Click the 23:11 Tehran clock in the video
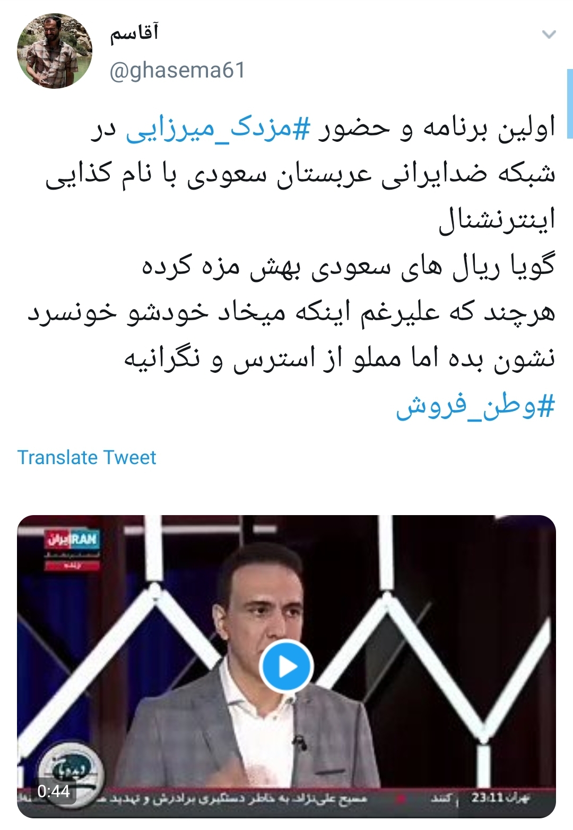 [x=499, y=798]
